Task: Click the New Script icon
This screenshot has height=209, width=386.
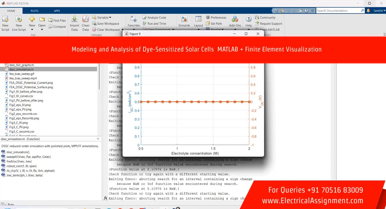Action: click(5, 19)
